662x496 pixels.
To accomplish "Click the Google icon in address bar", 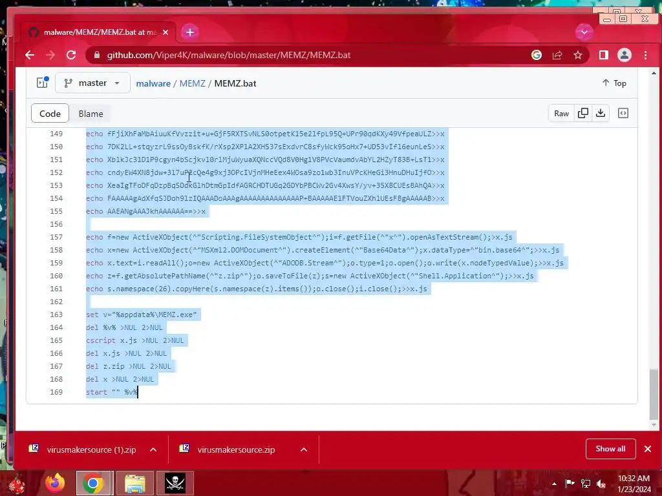I will (x=536, y=56).
